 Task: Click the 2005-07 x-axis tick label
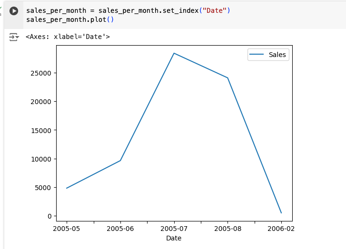pyautogui.click(x=174, y=228)
